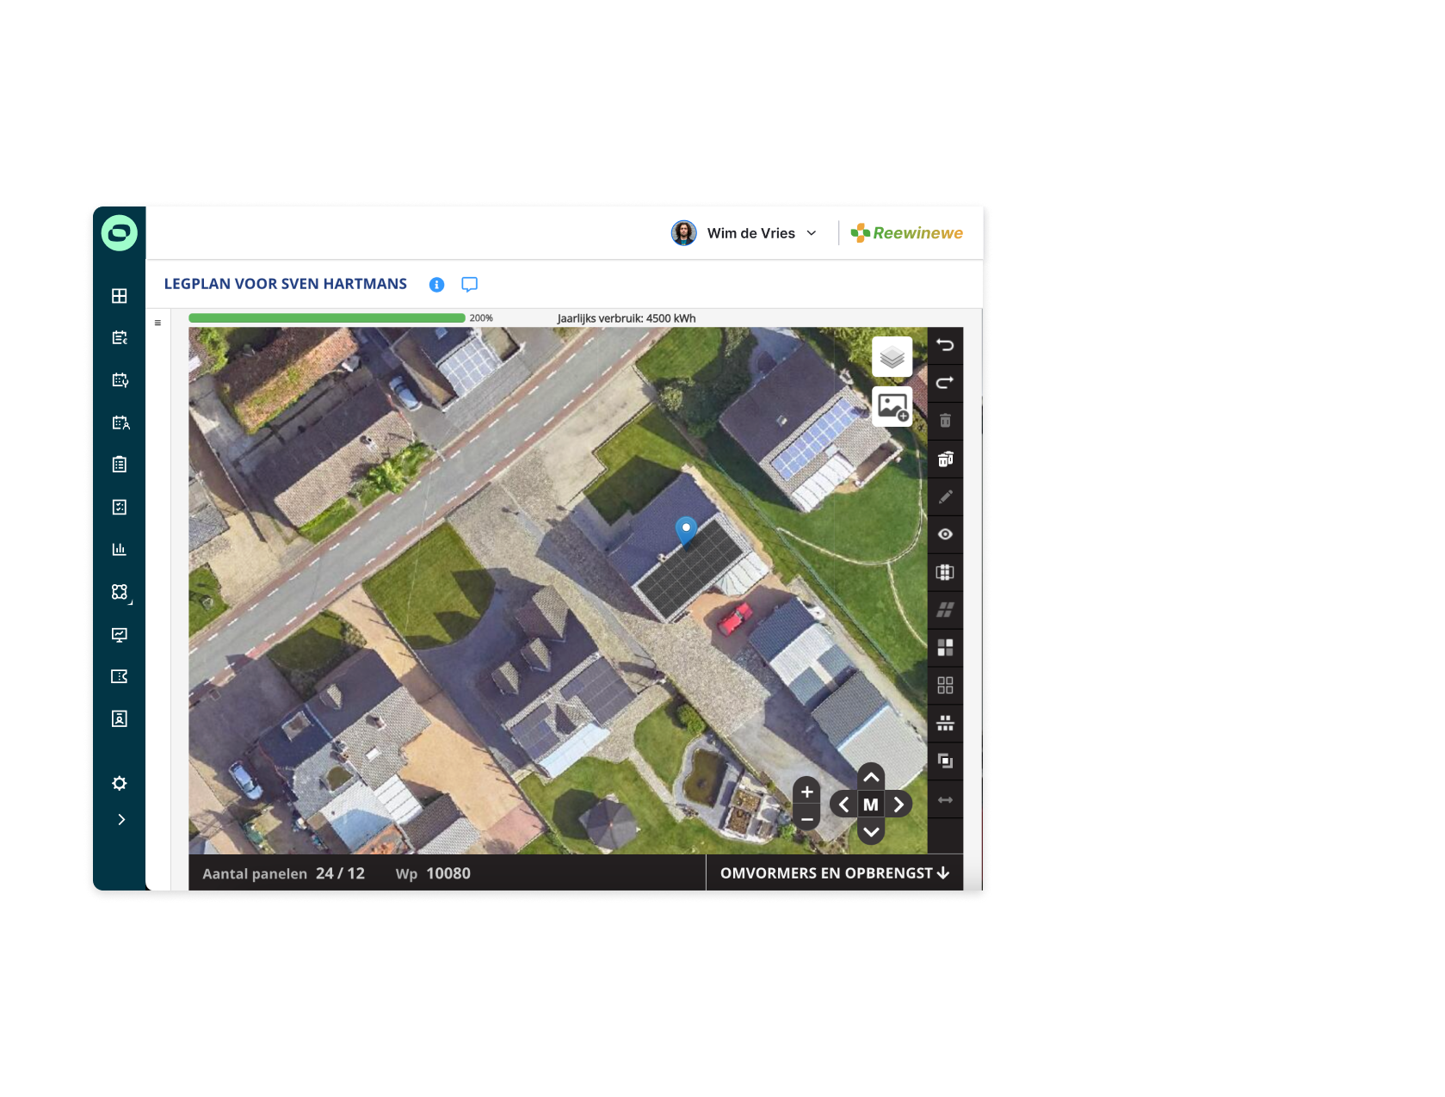Screen dimensions: 1445x1097
Task: Click the undo arrow in the map toolbar
Action: coord(945,345)
